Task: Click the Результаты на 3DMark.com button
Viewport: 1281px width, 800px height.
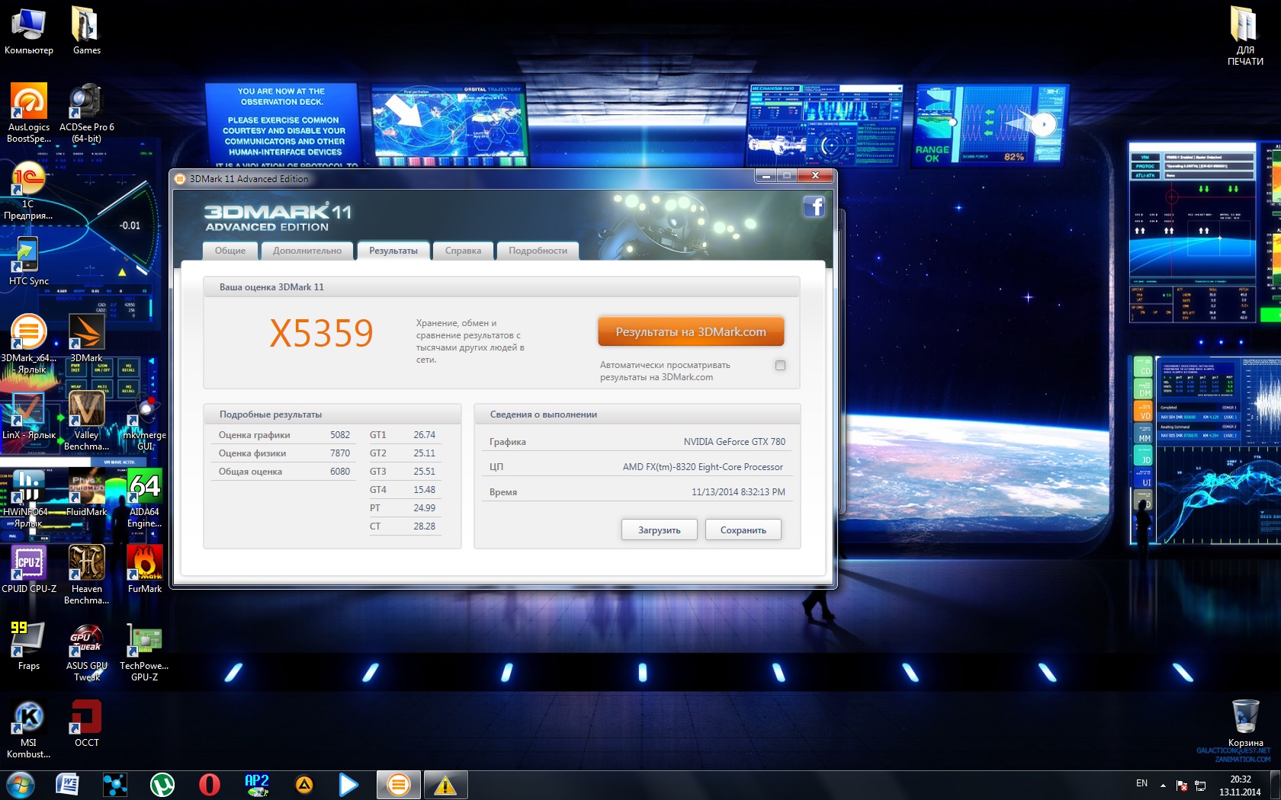Action: pos(691,332)
